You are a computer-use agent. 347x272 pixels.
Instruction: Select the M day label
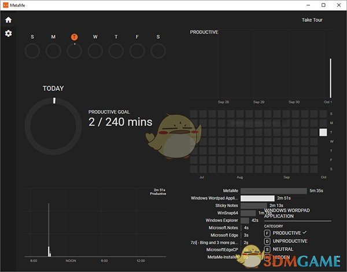(x=53, y=37)
